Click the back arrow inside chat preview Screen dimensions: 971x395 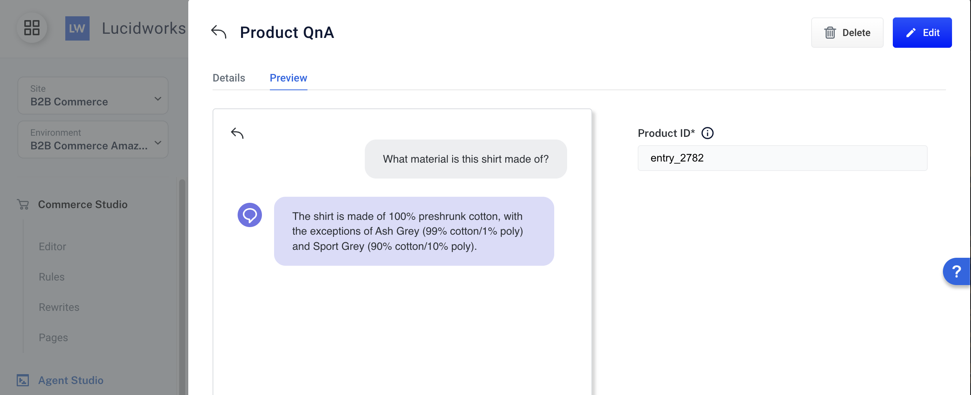click(x=237, y=133)
